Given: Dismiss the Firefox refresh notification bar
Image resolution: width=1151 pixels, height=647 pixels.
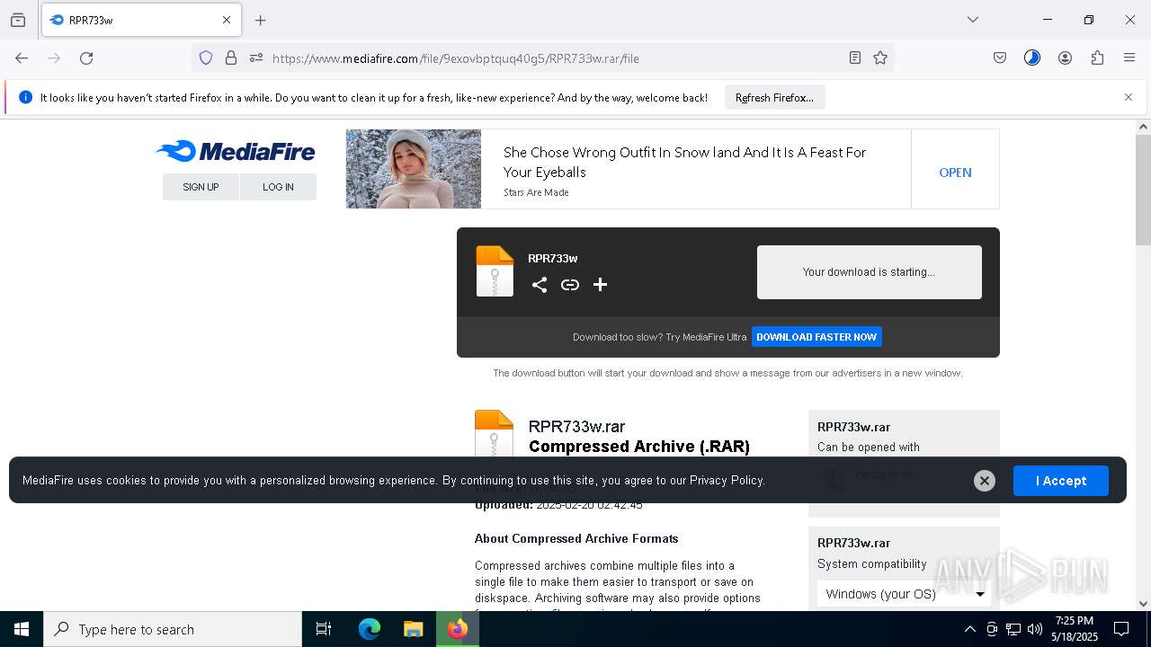Looking at the screenshot, I should point(1129,97).
